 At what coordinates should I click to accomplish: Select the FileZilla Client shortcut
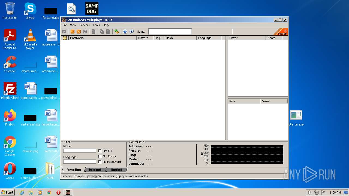[10, 91]
